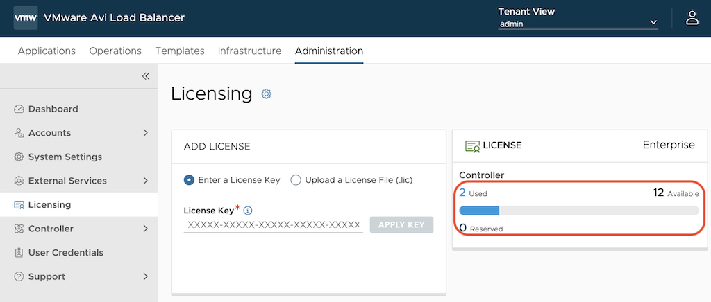The image size is (711, 302).
Task: Expand the Accounts submenu chevron
Action: tap(146, 133)
